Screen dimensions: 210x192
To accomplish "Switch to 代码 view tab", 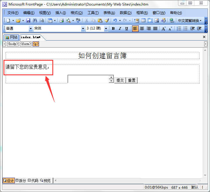I will 33,181.
